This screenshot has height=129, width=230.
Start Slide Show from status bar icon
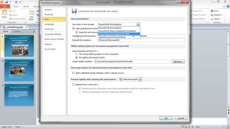tap(193, 127)
